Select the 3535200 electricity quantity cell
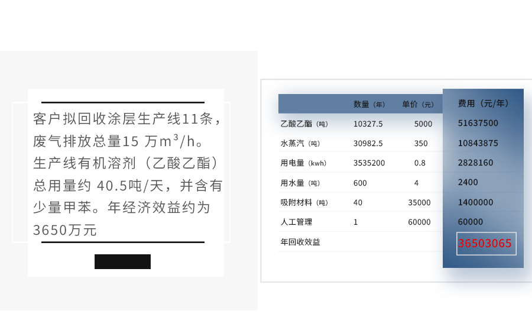 coord(369,163)
